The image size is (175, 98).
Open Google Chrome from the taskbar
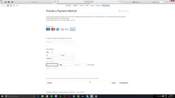[78, 96]
